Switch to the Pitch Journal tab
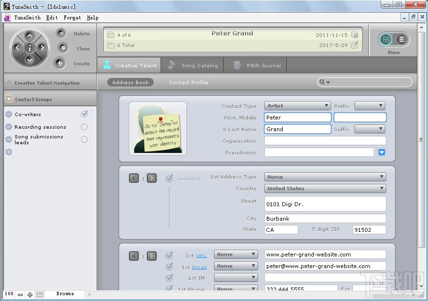Viewport: 428px width, 301px height. coord(255,65)
